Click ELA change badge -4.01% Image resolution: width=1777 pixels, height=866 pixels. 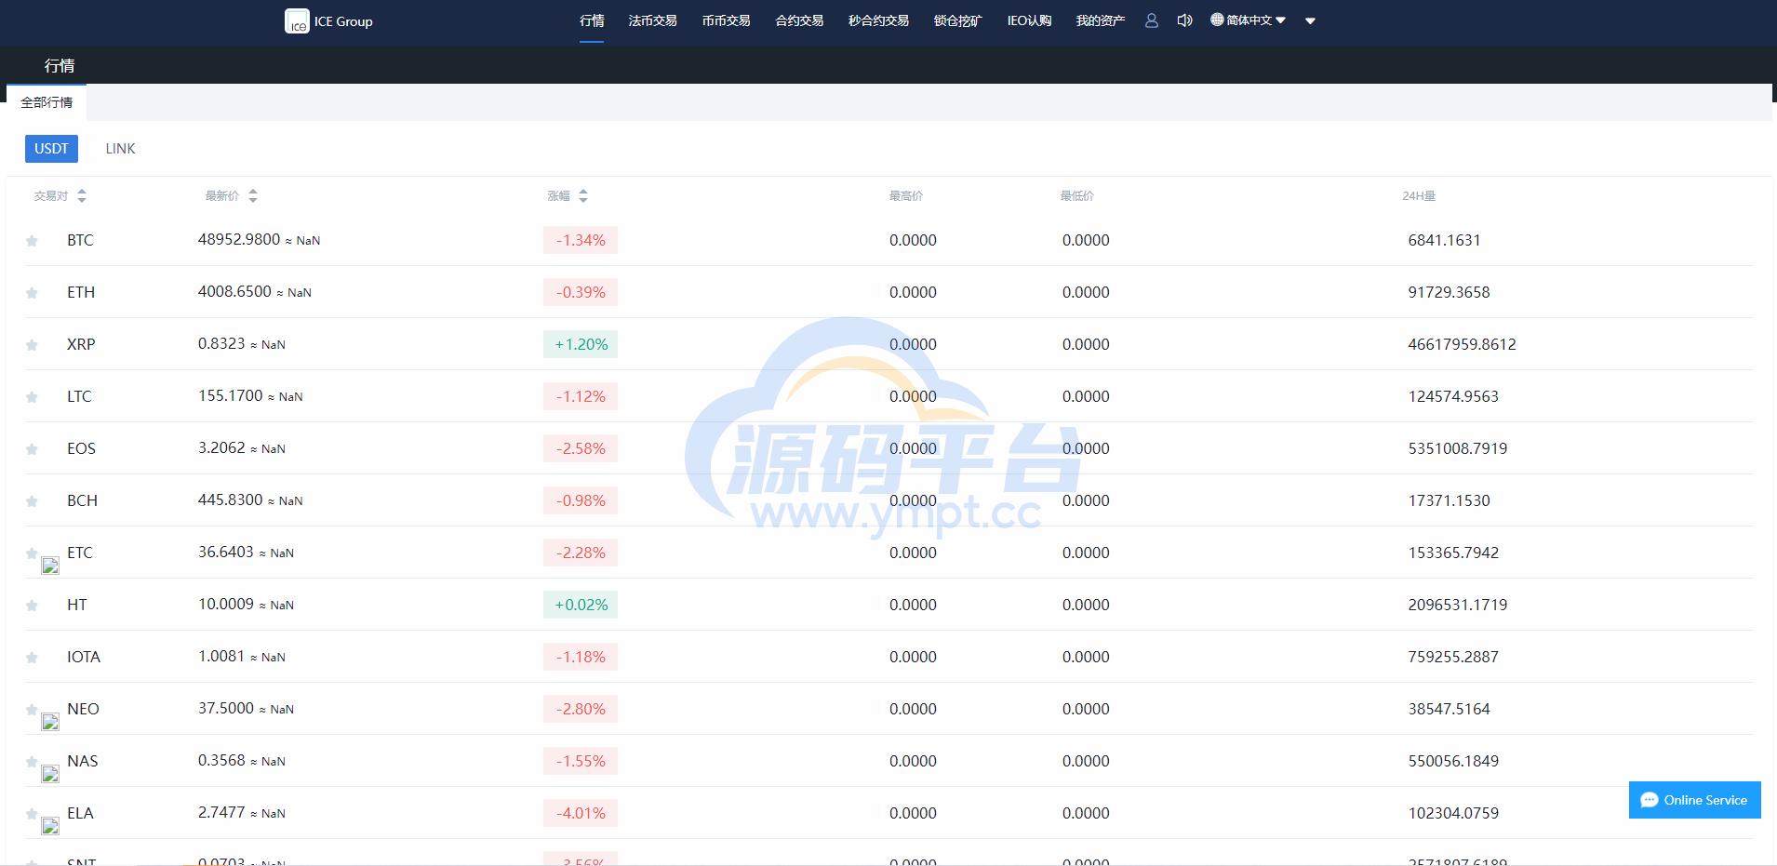(x=581, y=813)
